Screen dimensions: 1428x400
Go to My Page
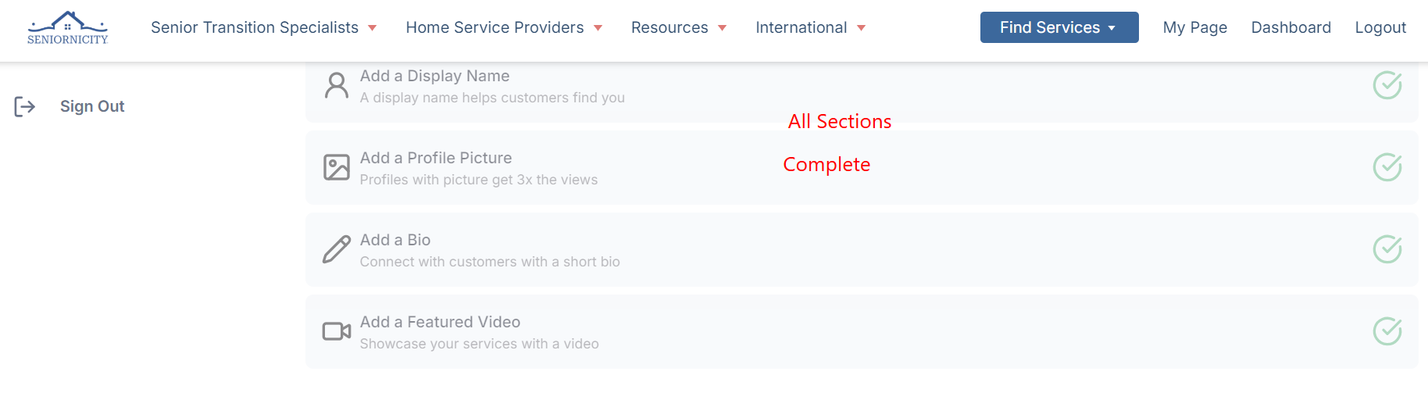pyautogui.click(x=1194, y=27)
